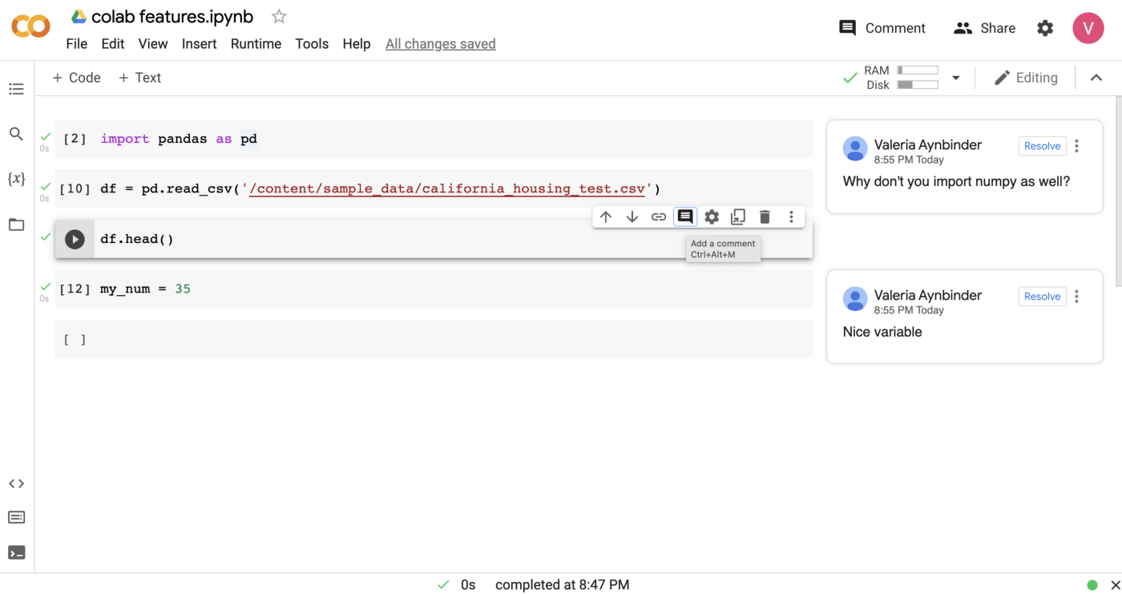Open the Help menu
The image size is (1122, 594).
tap(356, 44)
